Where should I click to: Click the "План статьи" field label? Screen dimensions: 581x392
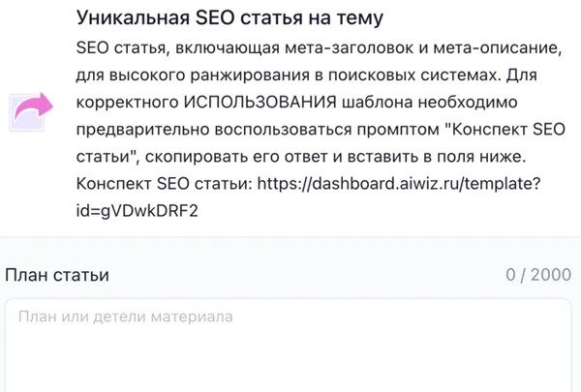click(x=57, y=275)
